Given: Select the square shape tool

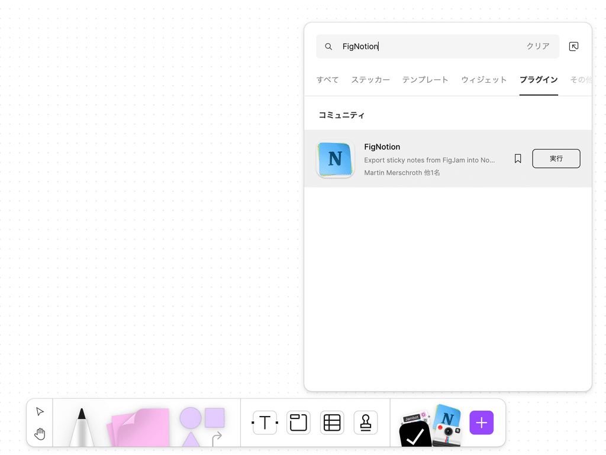Looking at the screenshot, I should [214, 418].
